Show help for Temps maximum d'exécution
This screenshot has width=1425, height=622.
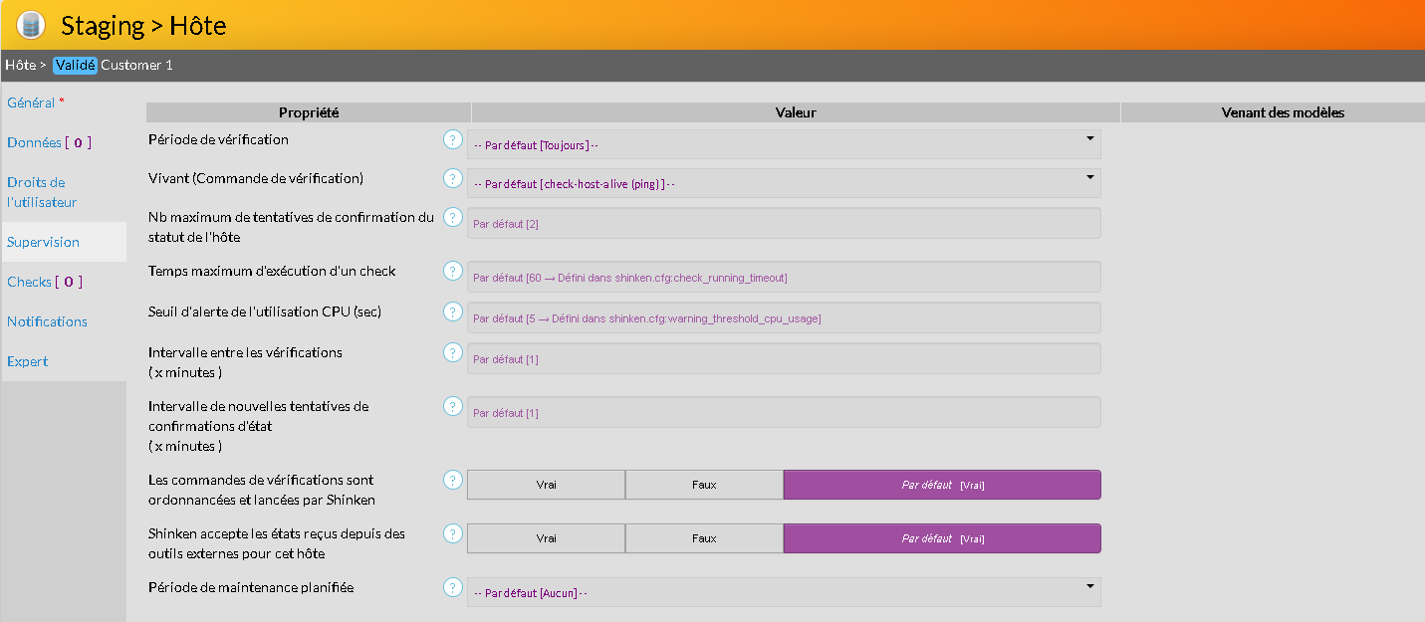tap(453, 272)
